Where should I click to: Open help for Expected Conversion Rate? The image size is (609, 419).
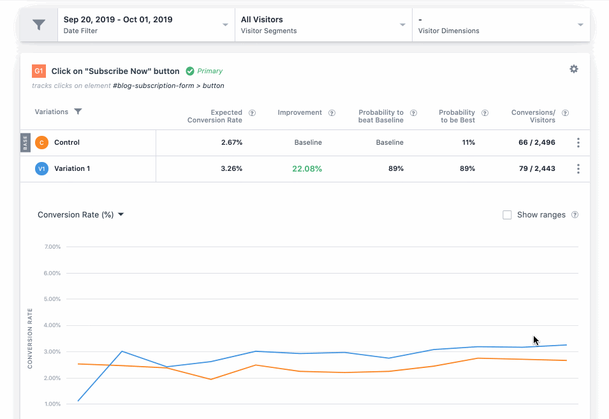coord(252,113)
